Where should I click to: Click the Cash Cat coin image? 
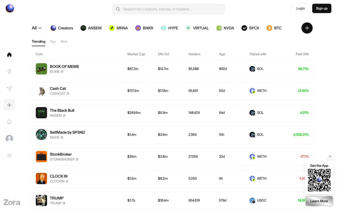[x=41, y=91]
